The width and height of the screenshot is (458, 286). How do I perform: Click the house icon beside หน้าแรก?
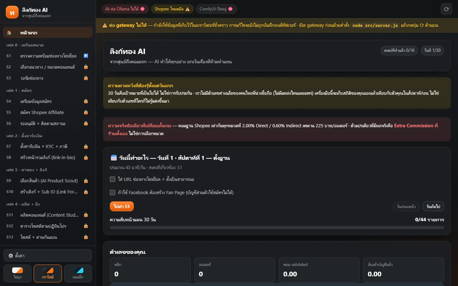10,33
